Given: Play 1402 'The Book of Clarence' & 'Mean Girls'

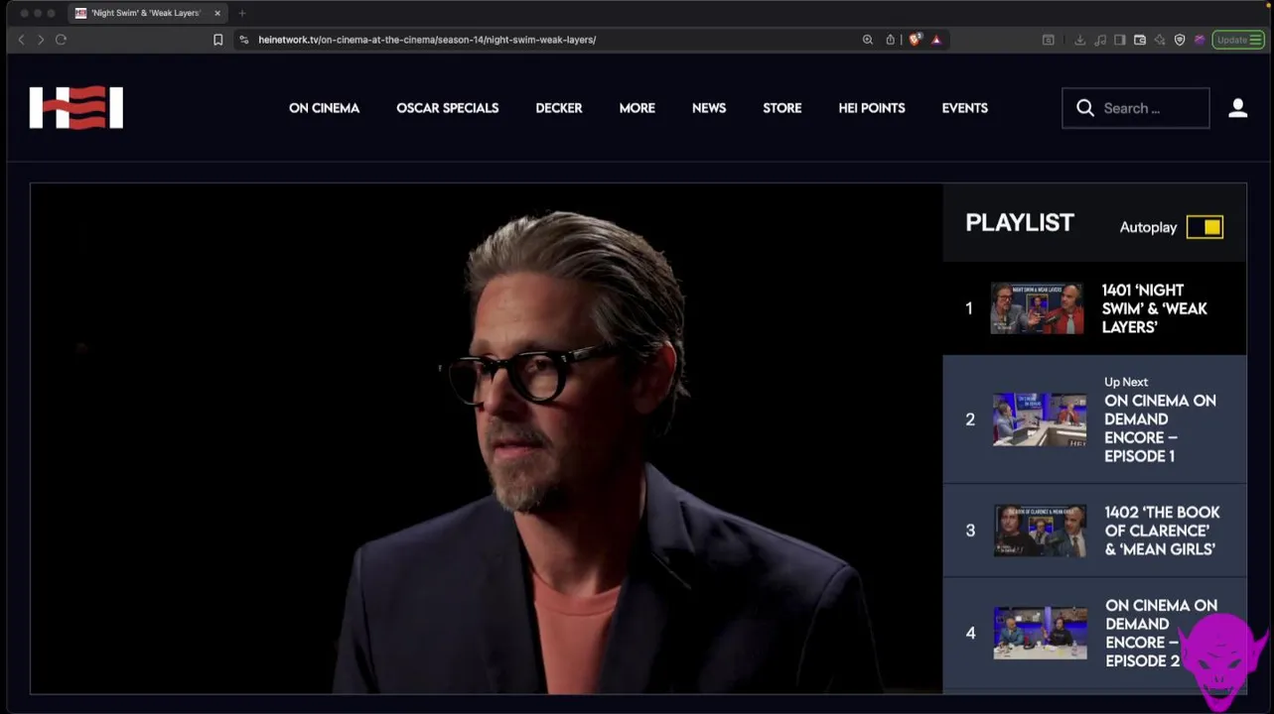Looking at the screenshot, I should coord(1163,531).
